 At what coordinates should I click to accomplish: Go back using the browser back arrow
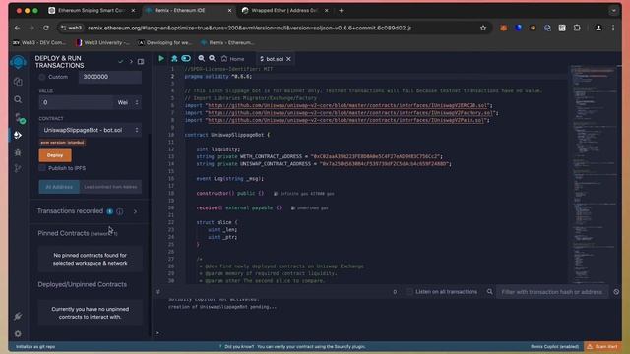pyautogui.click(x=17, y=28)
